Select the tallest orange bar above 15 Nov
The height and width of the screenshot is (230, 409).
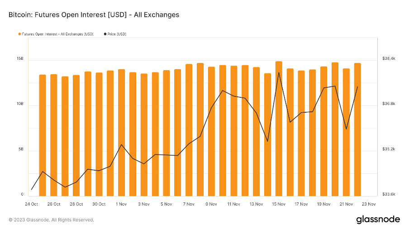tap(279, 129)
